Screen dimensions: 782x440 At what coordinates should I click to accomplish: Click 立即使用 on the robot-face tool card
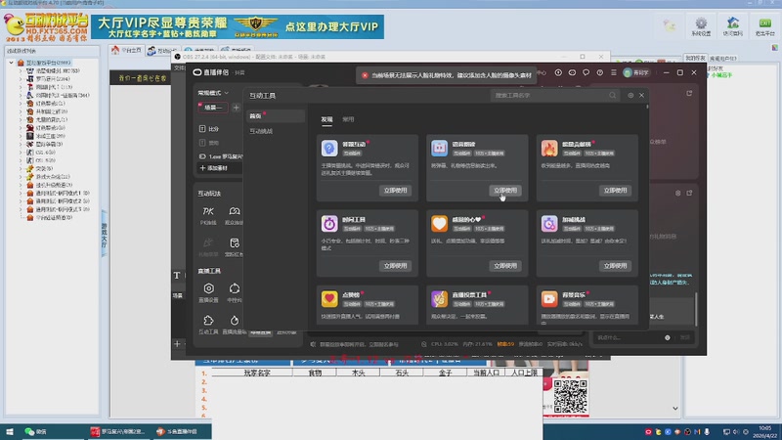(505, 191)
